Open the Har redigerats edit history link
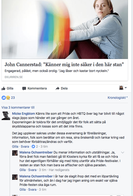Screen dimensions: 133x196 pos(59,170)
